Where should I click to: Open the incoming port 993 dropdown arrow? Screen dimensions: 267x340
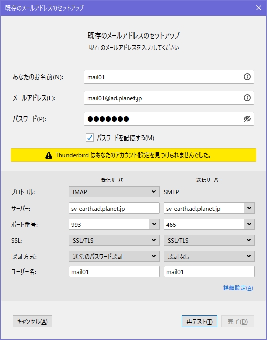(x=154, y=224)
